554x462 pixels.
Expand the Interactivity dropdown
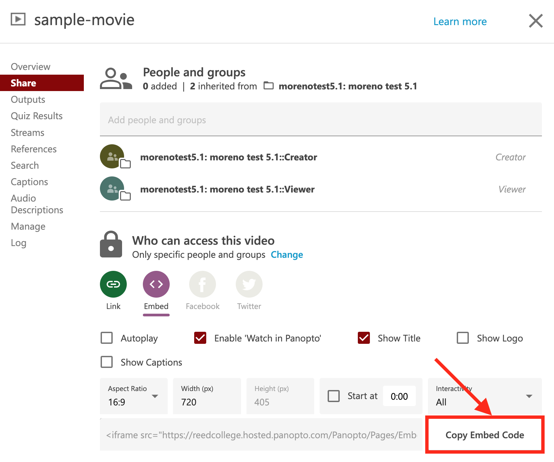[484, 396]
